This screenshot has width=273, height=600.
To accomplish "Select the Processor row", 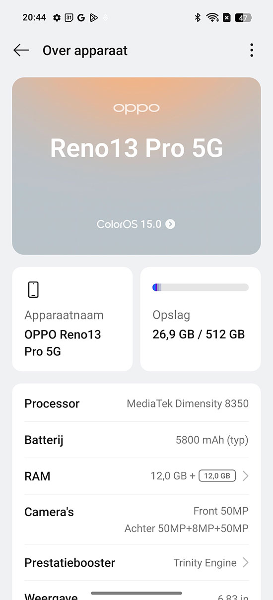I will [136, 403].
